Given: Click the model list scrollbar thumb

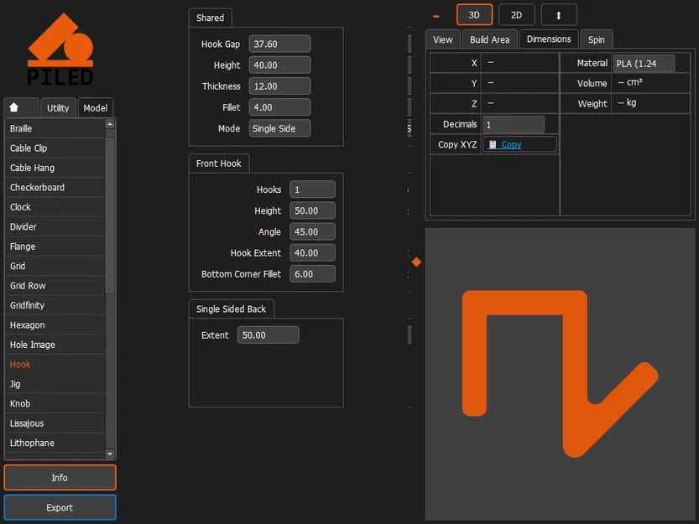Looking at the screenshot, I should [x=110, y=215].
